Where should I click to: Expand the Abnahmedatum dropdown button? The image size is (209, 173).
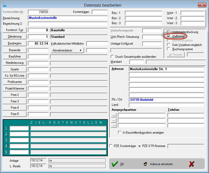point(67,50)
